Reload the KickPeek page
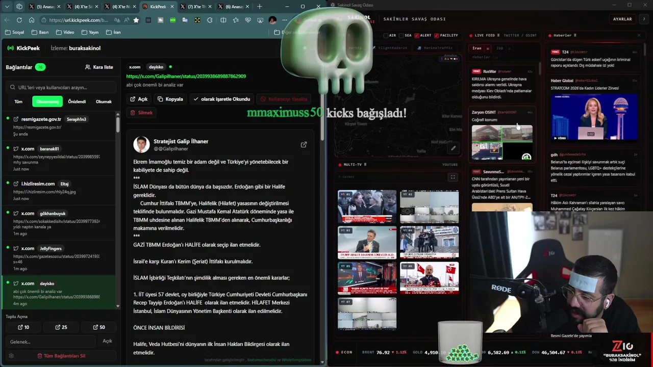The height and width of the screenshot is (367, 653). [19, 20]
